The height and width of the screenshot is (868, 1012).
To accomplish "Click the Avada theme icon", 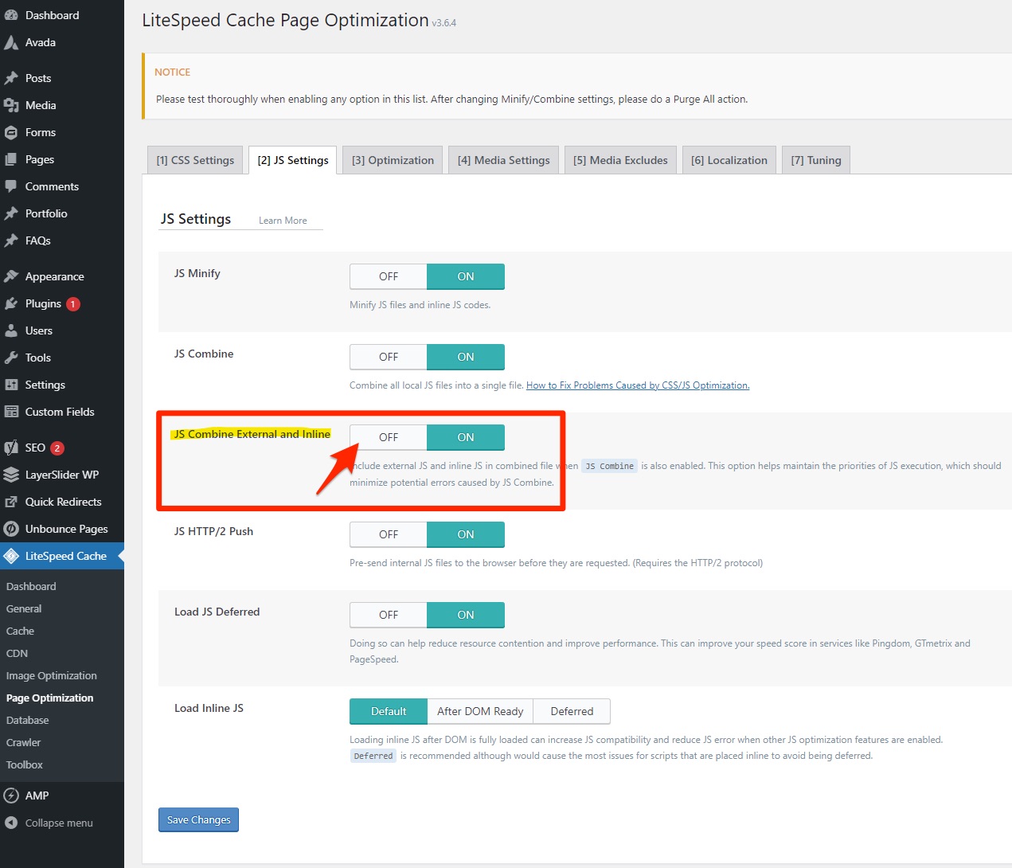I will 11,42.
